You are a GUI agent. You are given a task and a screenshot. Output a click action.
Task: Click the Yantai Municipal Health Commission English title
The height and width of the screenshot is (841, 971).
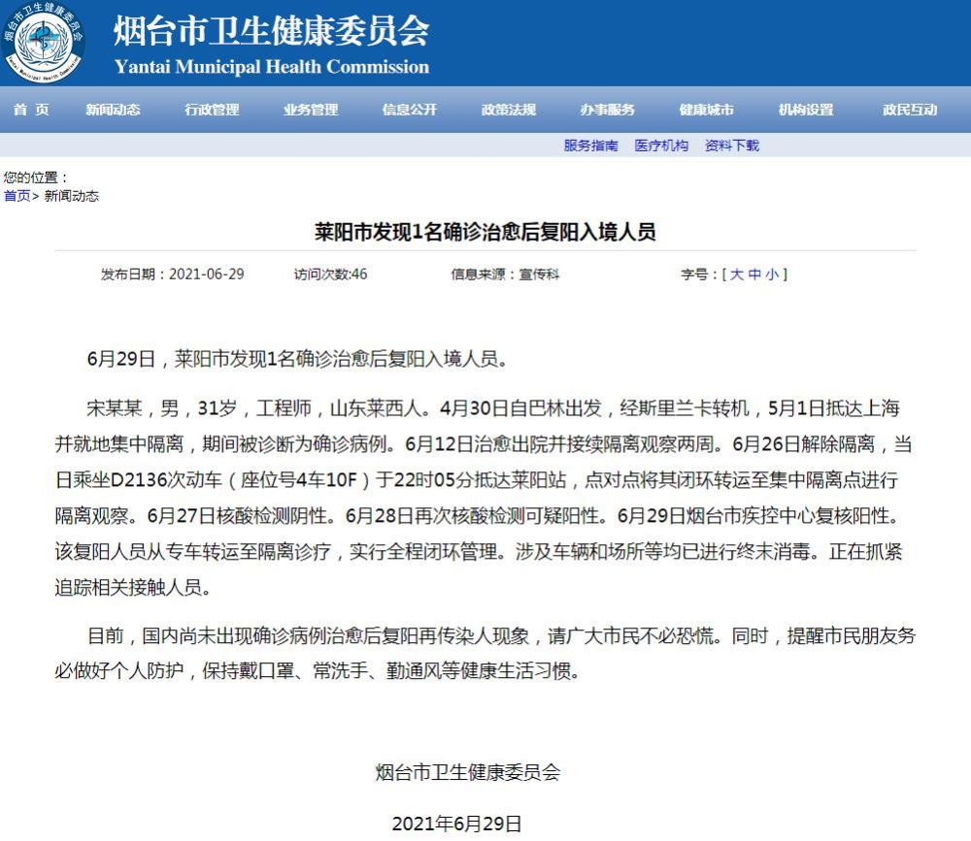pos(271,67)
